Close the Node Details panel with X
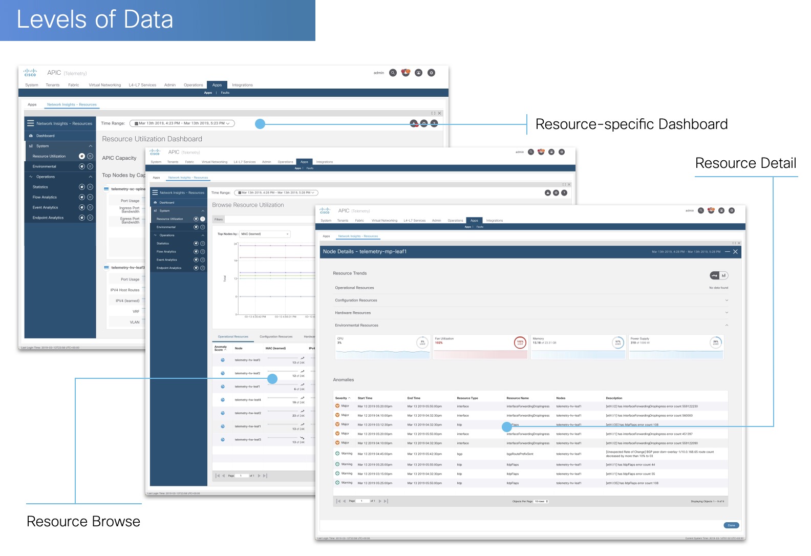 (735, 252)
